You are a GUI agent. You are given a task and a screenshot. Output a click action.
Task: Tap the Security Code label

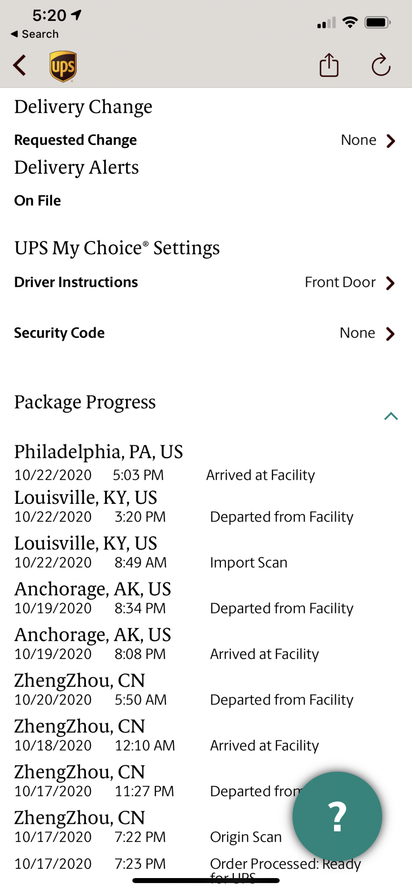[x=59, y=333]
